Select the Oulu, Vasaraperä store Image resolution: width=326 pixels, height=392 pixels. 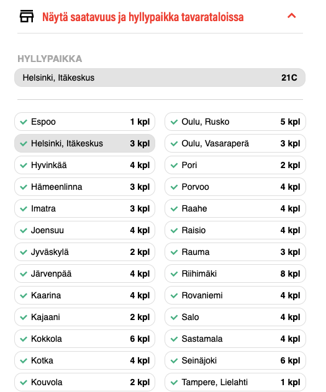[235, 143]
